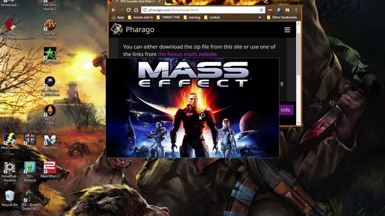Click the Mass Effect splash image
This screenshot has width=385, height=216.
pos(192,108)
